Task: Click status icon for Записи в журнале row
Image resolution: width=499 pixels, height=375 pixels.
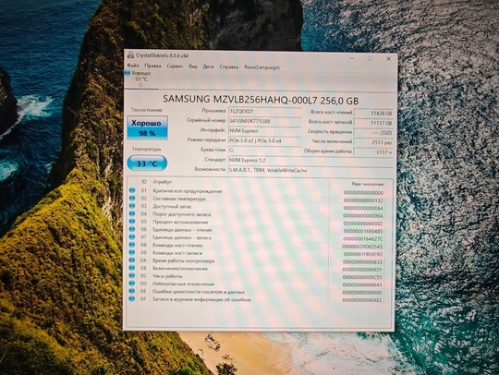Action: (x=132, y=298)
